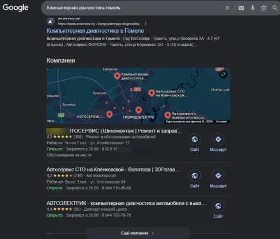
Task: Click phone number 8 044 710-45-60
Action: pos(116,188)
